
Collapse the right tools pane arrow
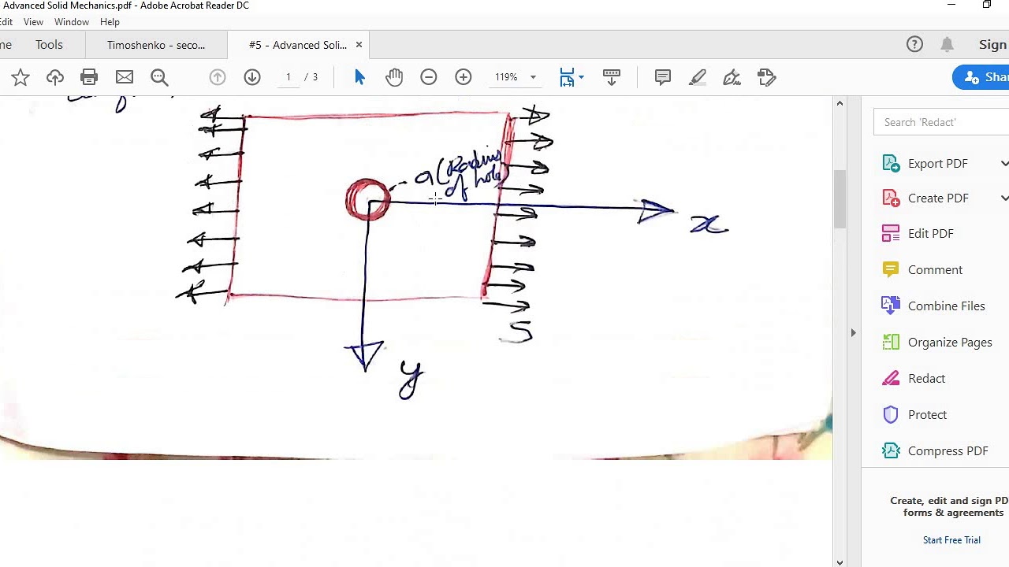853,333
